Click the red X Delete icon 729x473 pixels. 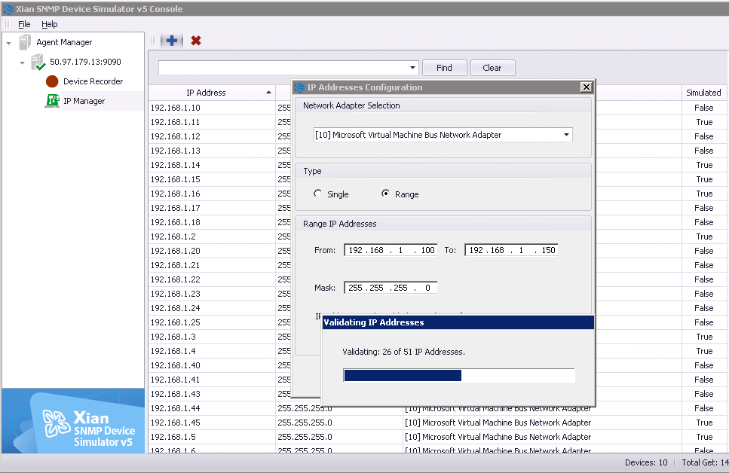[196, 41]
